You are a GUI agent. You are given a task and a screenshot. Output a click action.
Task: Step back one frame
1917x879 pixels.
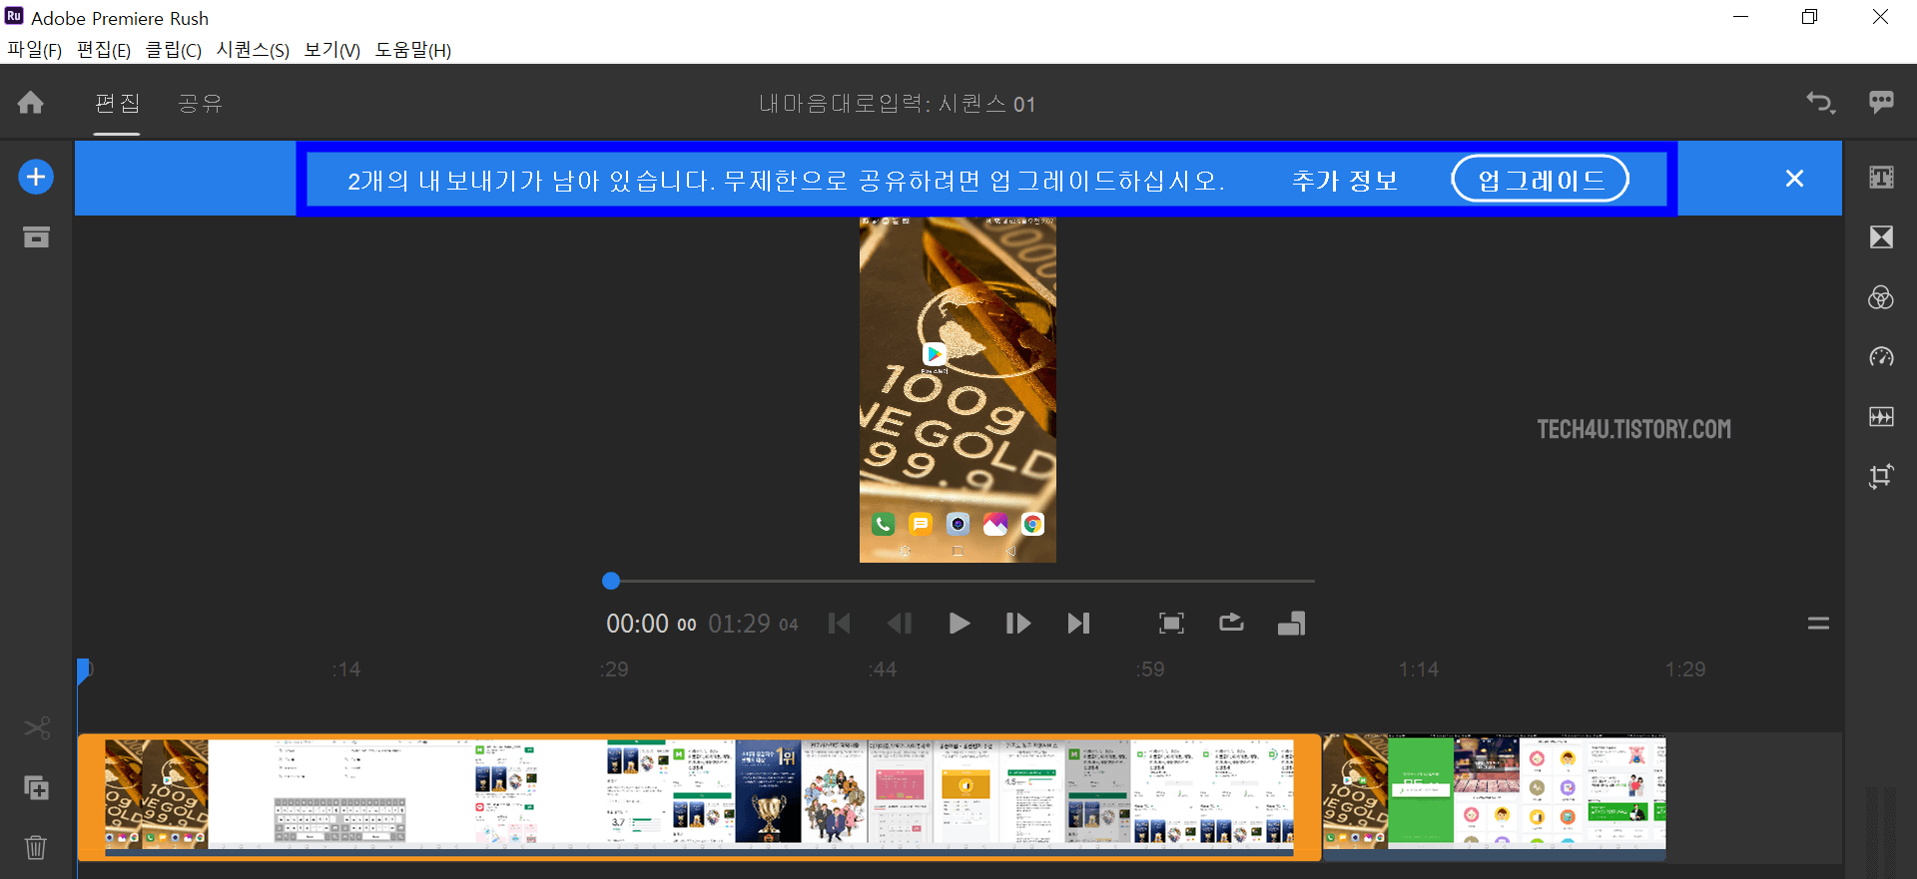(x=899, y=624)
